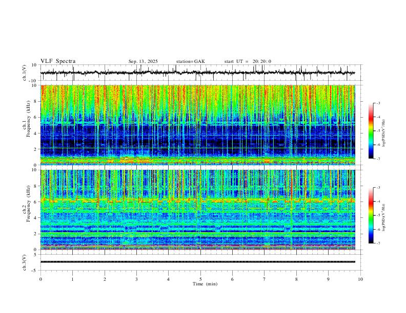Click the "6" kHz tick on ch.2 frequency axis

(35, 202)
